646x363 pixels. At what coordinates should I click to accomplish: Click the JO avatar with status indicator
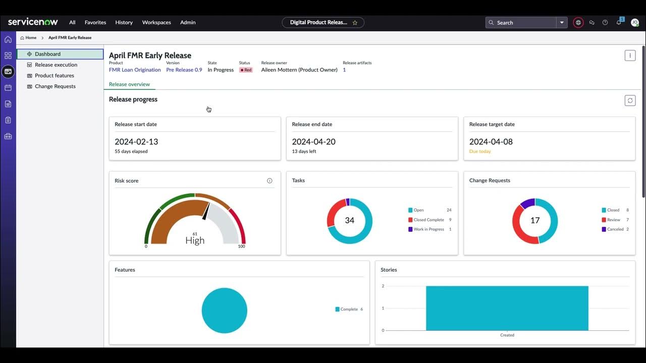[634, 22]
